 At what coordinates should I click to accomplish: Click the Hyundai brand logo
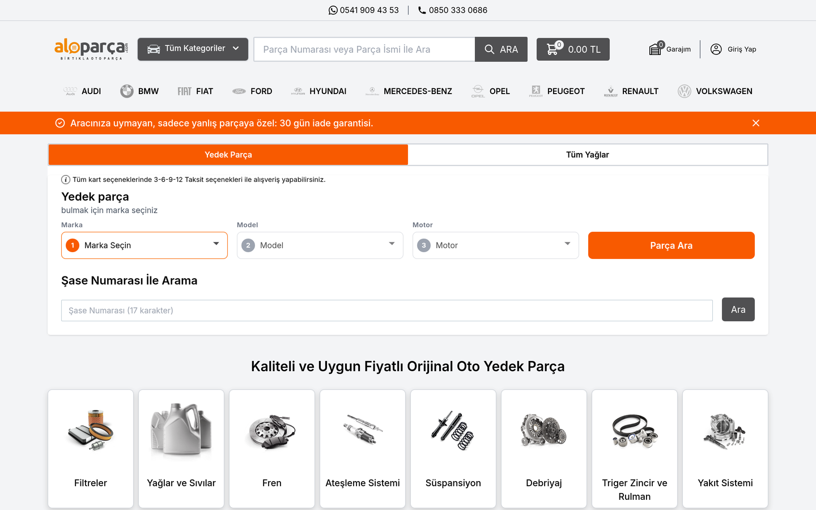[298, 91]
